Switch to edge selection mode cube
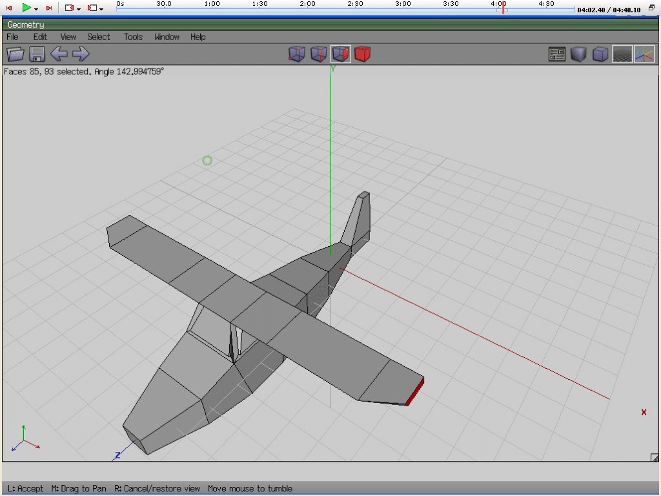The height and width of the screenshot is (496, 661). [x=318, y=54]
